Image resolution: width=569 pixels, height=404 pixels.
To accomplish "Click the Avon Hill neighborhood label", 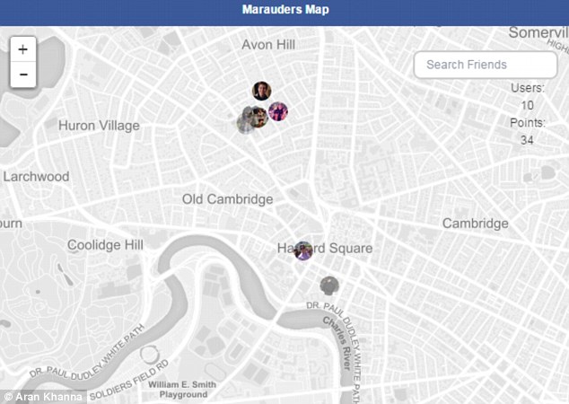I will [x=268, y=45].
